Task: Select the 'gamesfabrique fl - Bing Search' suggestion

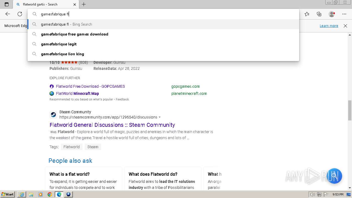Action: [163, 24]
